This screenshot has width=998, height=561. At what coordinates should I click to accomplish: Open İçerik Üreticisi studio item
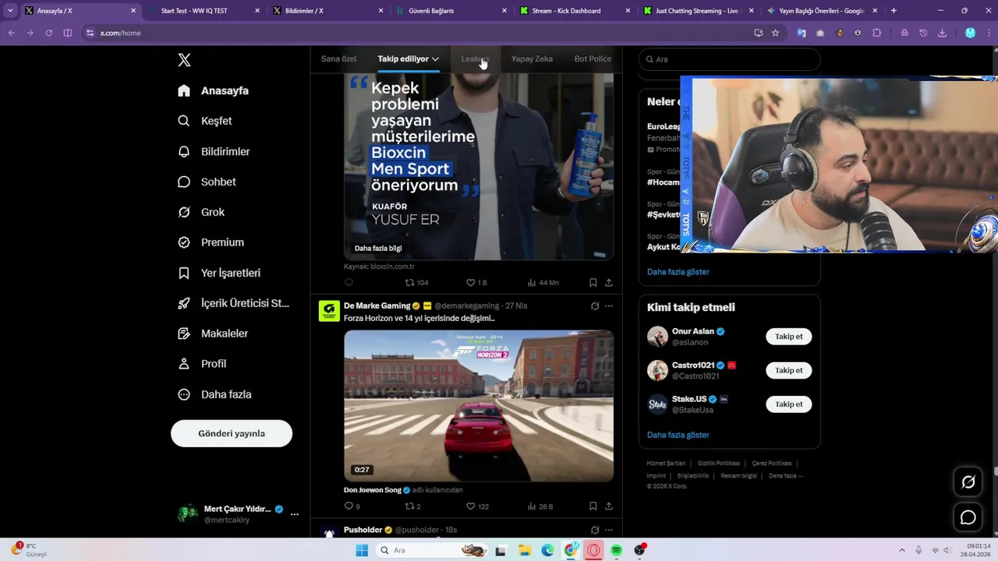click(233, 303)
